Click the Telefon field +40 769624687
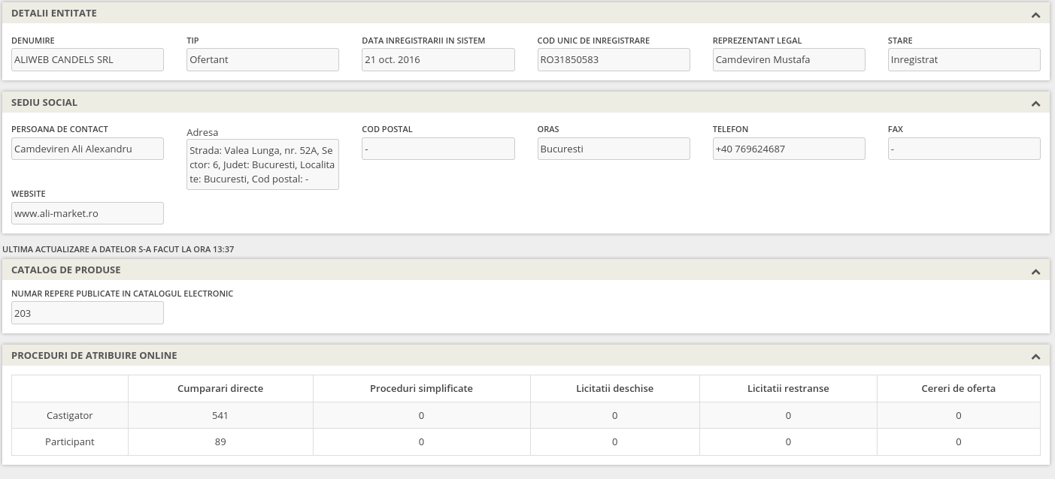 [x=789, y=149]
